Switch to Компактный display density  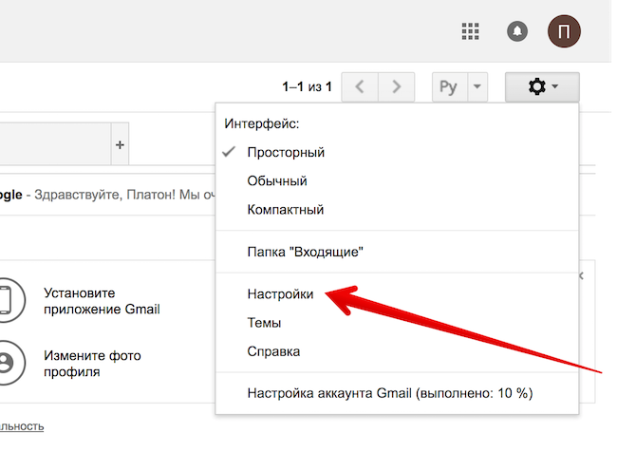pos(286,209)
